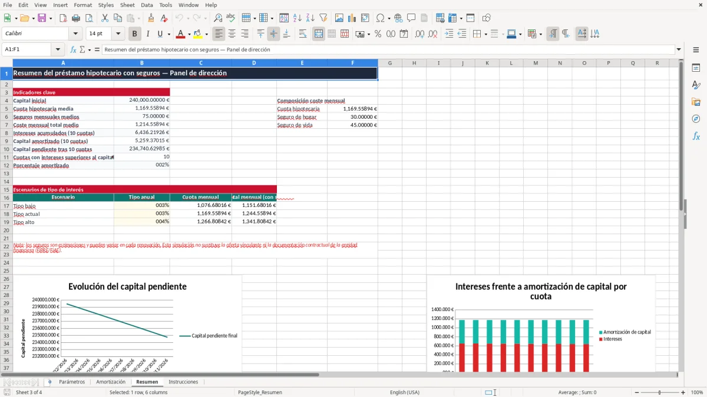Viewport: 707px width, 397px height.
Task: Open the Print Preview tool
Action: pos(90,18)
